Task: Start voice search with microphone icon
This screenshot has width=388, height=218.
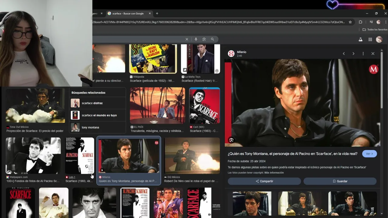Action: pyautogui.click(x=196, y=39)
